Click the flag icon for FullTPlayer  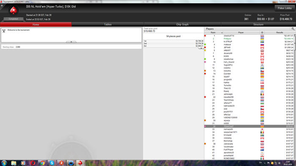[x=262, y=150]
